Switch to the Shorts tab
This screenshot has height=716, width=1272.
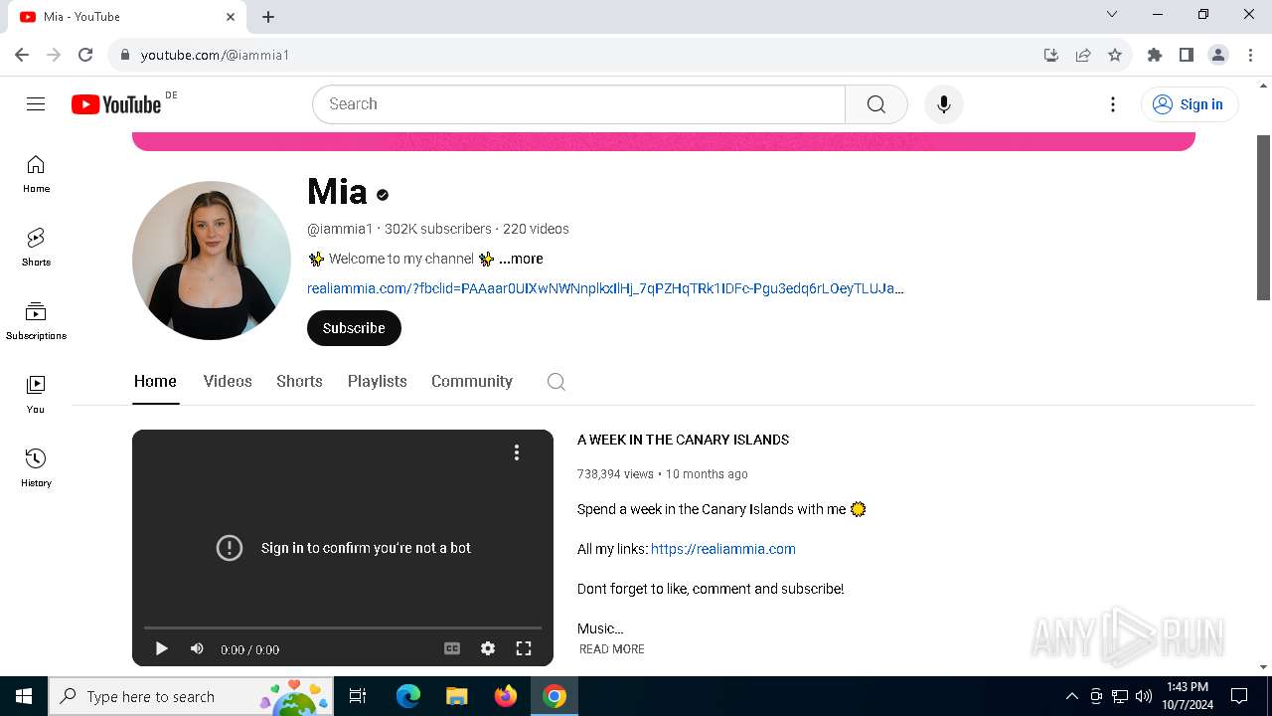pyautogui.click(x=299, y=381)
